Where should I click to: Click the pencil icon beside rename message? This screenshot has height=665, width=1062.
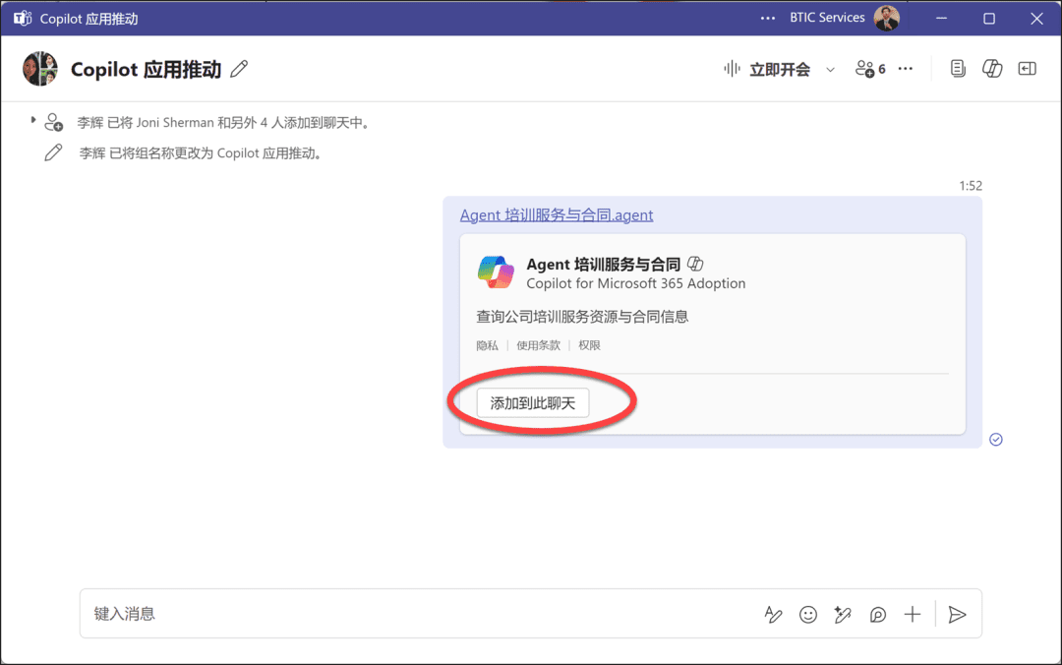[x=53, y=152]
